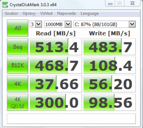
Task: Start the 4K QD32 test
Action: coord(18,102)
